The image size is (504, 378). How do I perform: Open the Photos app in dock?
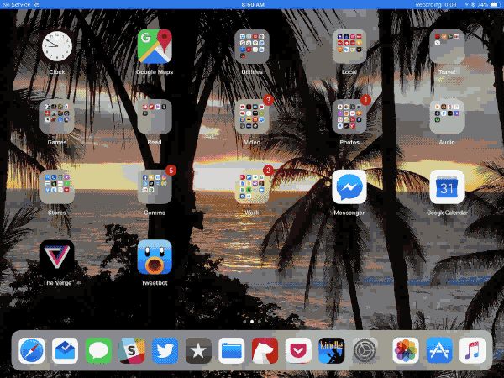point(406,350)
